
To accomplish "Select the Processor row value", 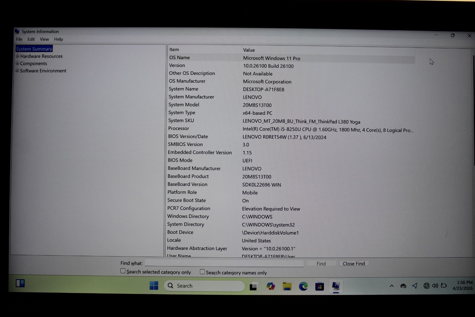I will pos(328,130).
